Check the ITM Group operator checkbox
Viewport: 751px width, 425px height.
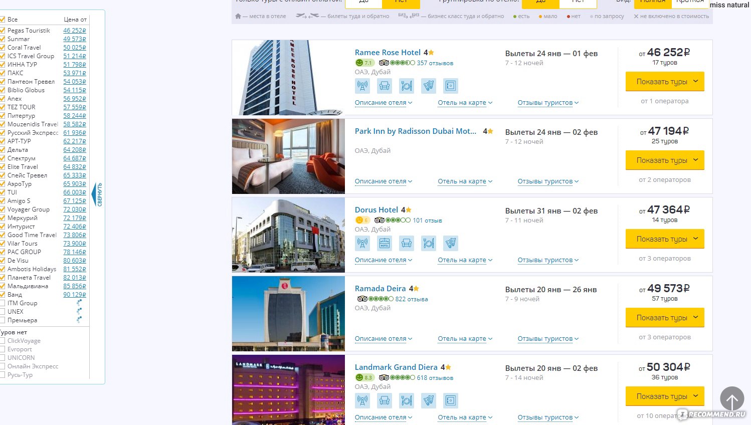3,303
